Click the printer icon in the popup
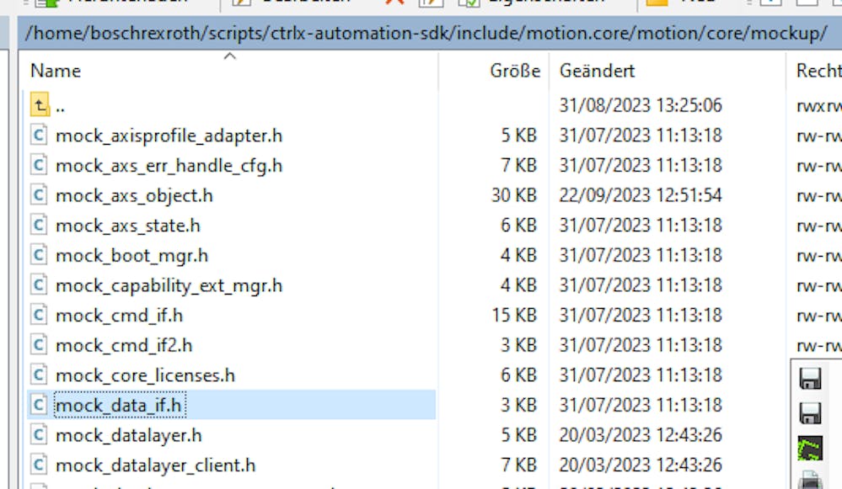 [810, 481]
